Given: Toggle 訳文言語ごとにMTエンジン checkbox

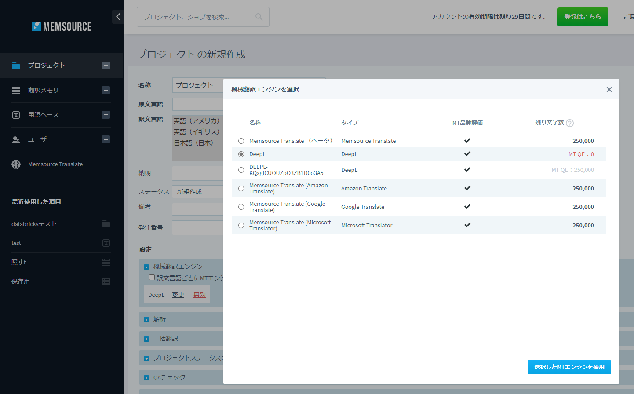Looking at the screenshot, I should tap(152, 277).
